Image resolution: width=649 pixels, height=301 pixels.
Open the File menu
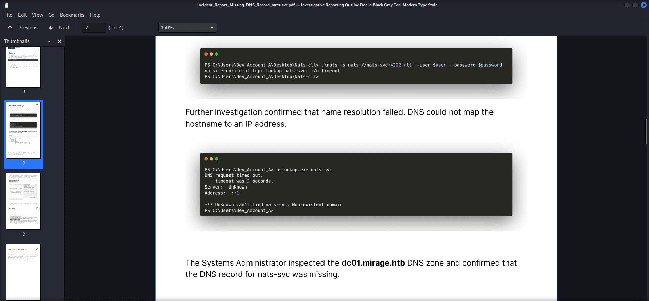(8, 15)
